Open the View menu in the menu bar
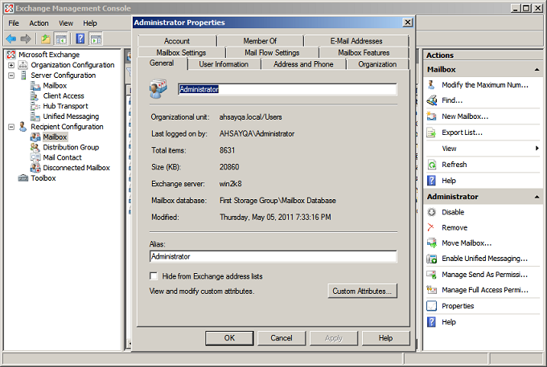The image size is (547, 367). point(66,23)
